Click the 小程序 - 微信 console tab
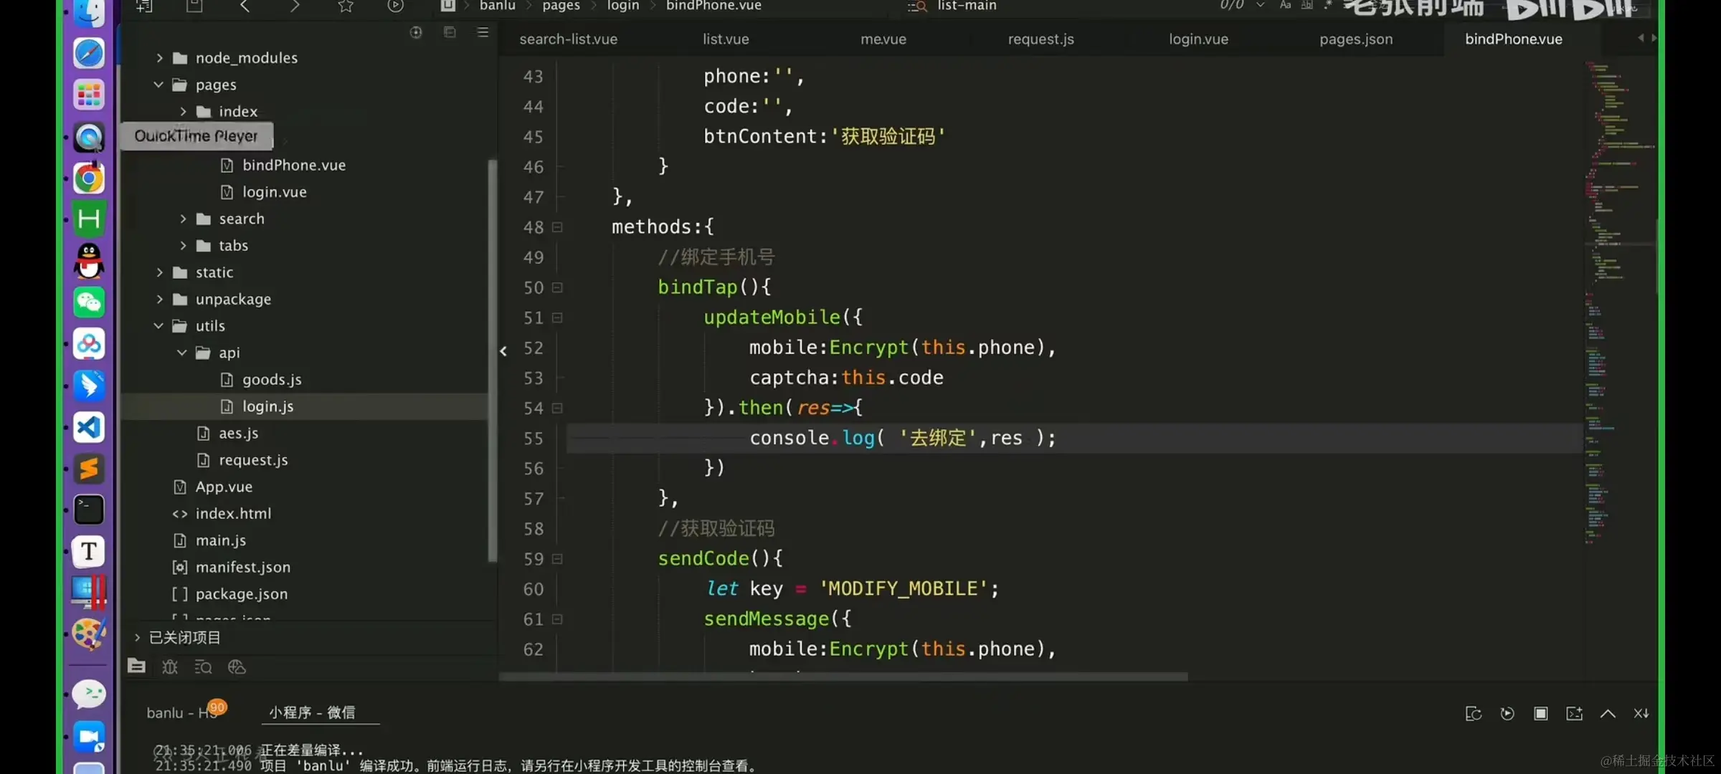 click(312, 712)
